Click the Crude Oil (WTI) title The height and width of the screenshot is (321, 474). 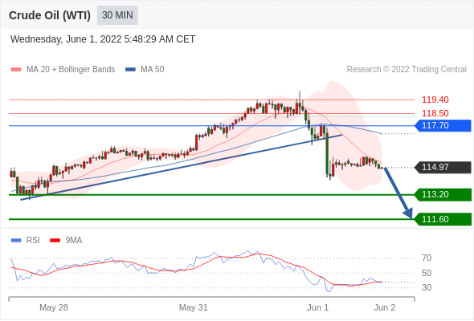pyautogui.click(x=50, y=15)
